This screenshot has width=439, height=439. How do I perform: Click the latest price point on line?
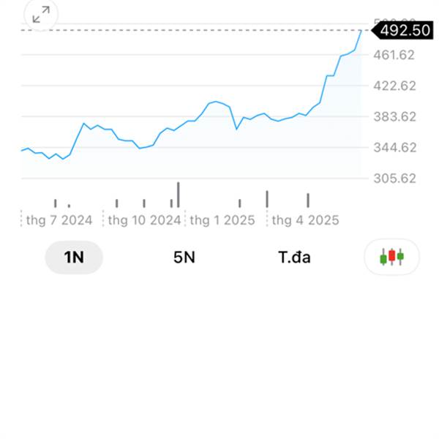click(361, 30)
